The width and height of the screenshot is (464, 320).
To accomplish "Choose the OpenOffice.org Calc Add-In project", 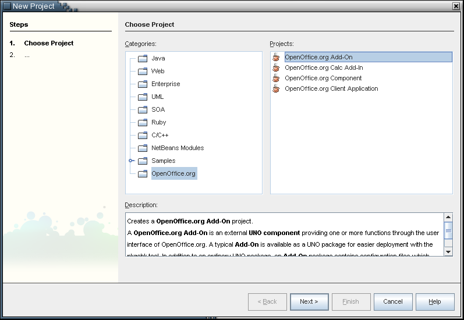I will click(x=324, y=67).
